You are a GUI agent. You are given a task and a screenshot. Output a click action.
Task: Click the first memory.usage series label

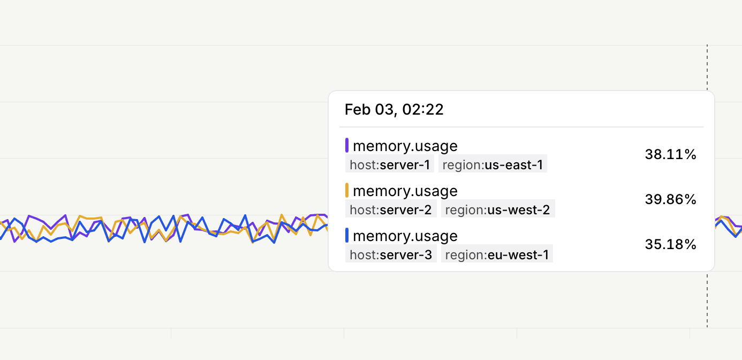[x=405, y=146]
